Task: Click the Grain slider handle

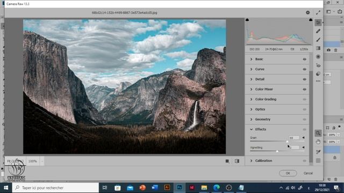Action: click(x=287, y=142)
